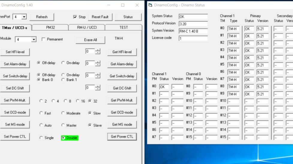Screen dimensions: 293x164
Task: Decrease the DC-Shift spinner value
Action: (98, 89)
